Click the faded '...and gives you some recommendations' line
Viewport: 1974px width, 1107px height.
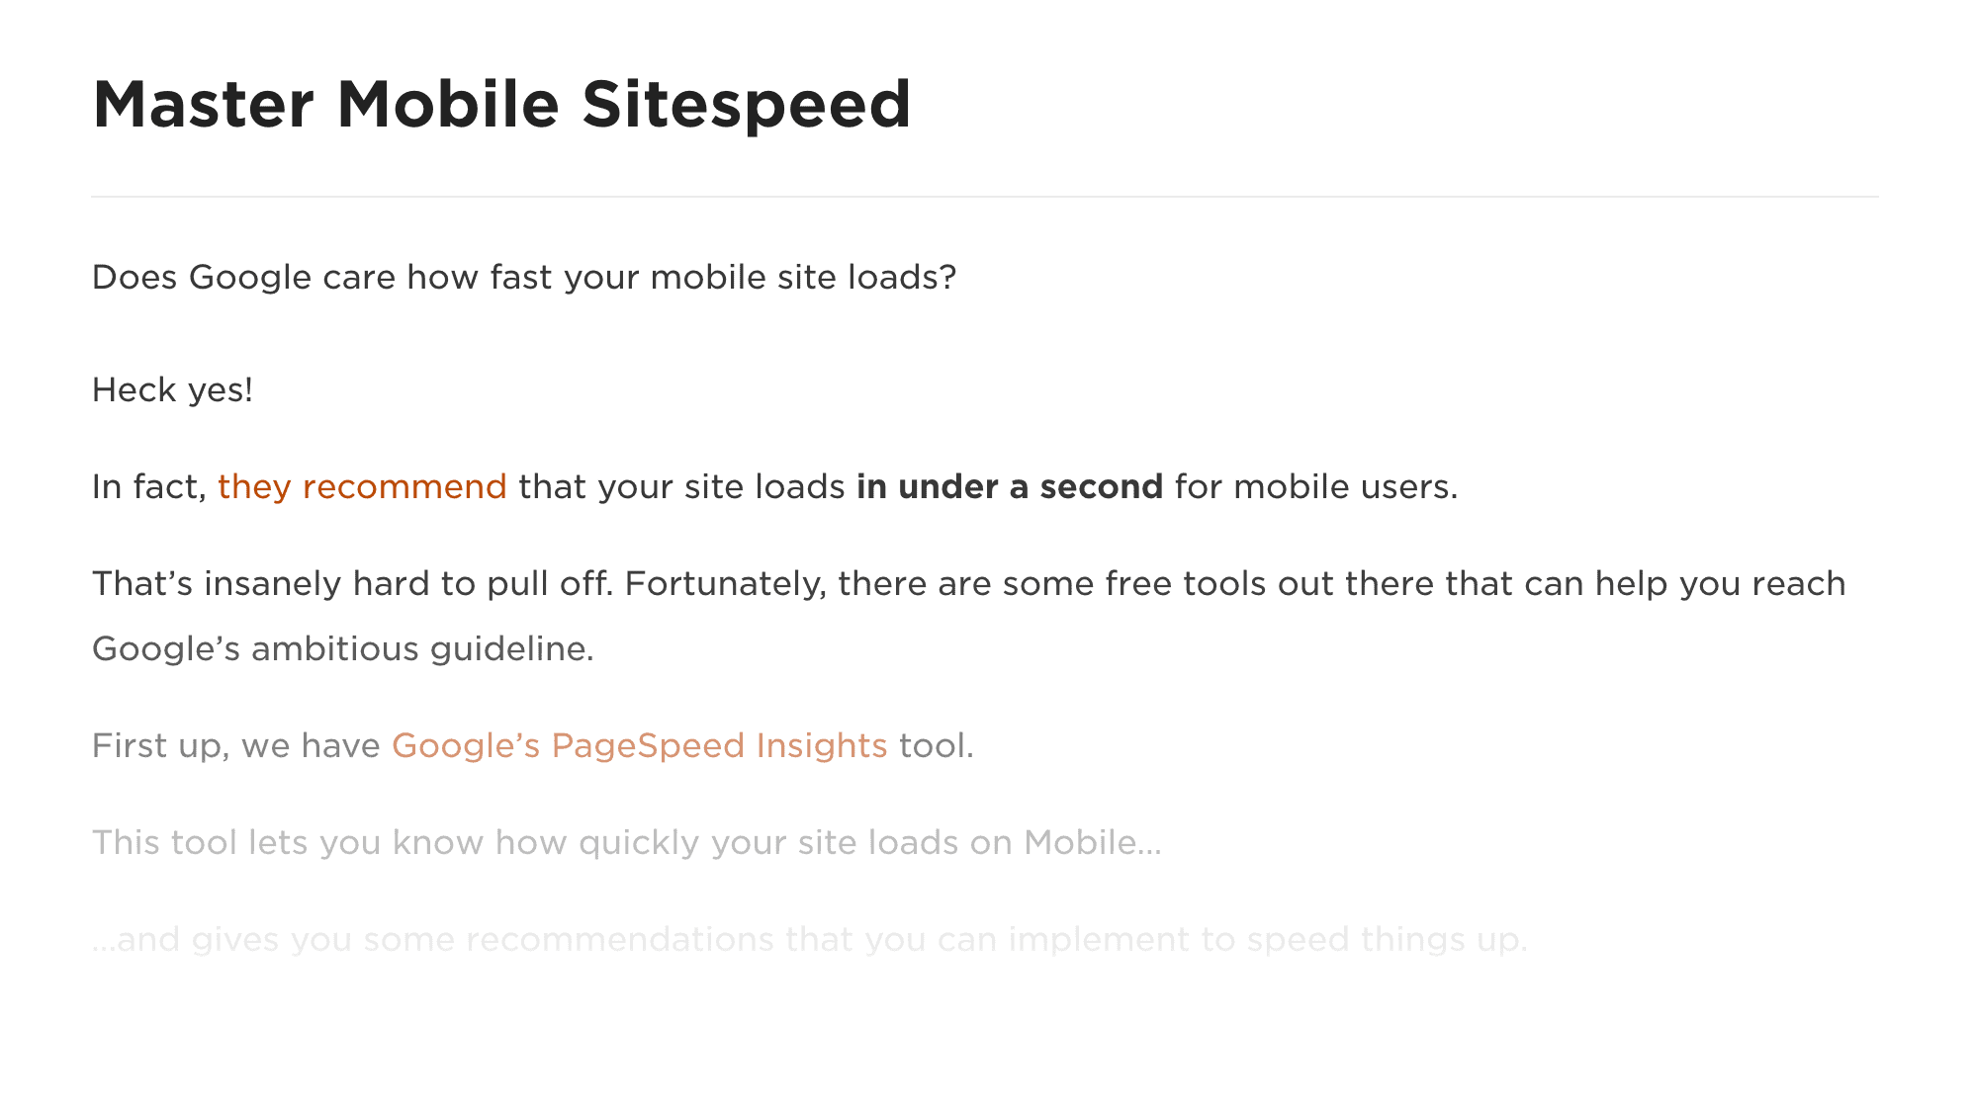click(x=810, y=939)
